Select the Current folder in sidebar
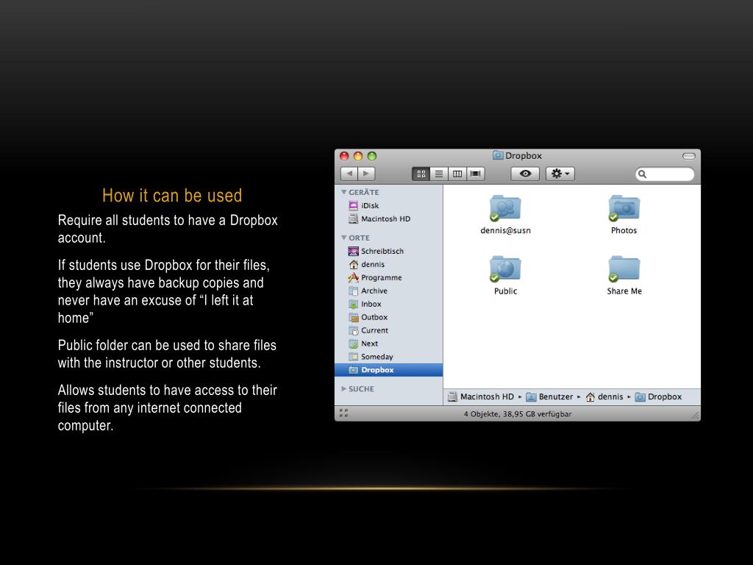The height and width of the screenshot is (565, 753). (x=388, y=330)
